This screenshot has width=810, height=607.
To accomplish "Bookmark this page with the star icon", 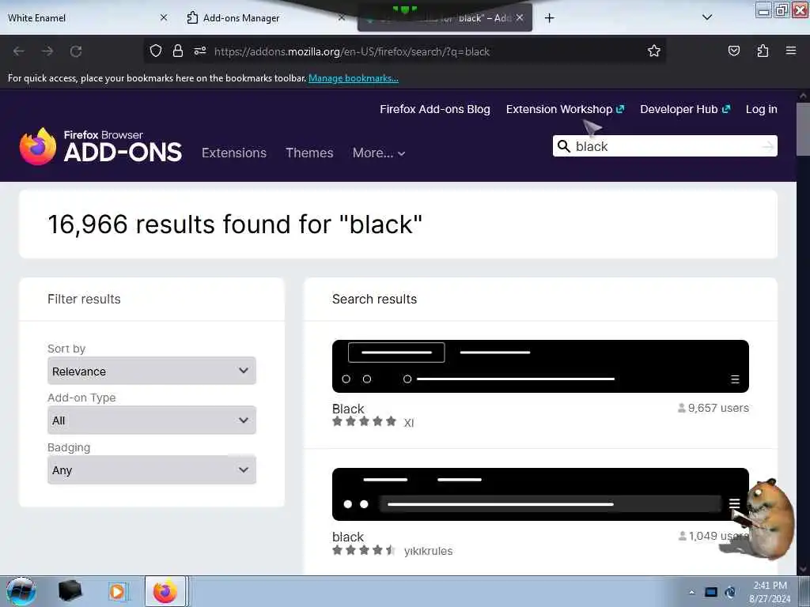I will pos(654,51).
